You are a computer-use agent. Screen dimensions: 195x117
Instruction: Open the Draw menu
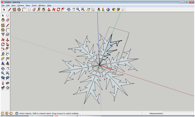(28, 5)
